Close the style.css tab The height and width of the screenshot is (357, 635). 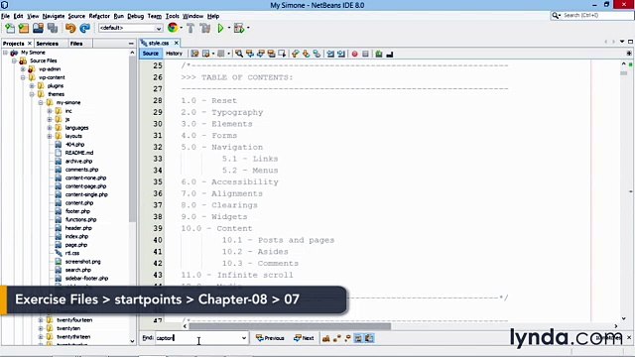point(177,43)
